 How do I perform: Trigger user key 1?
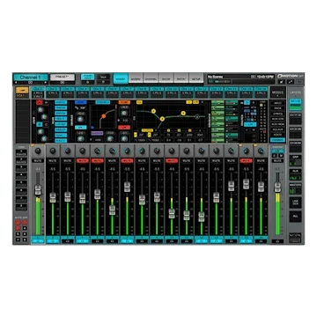(x=21, y=152)
